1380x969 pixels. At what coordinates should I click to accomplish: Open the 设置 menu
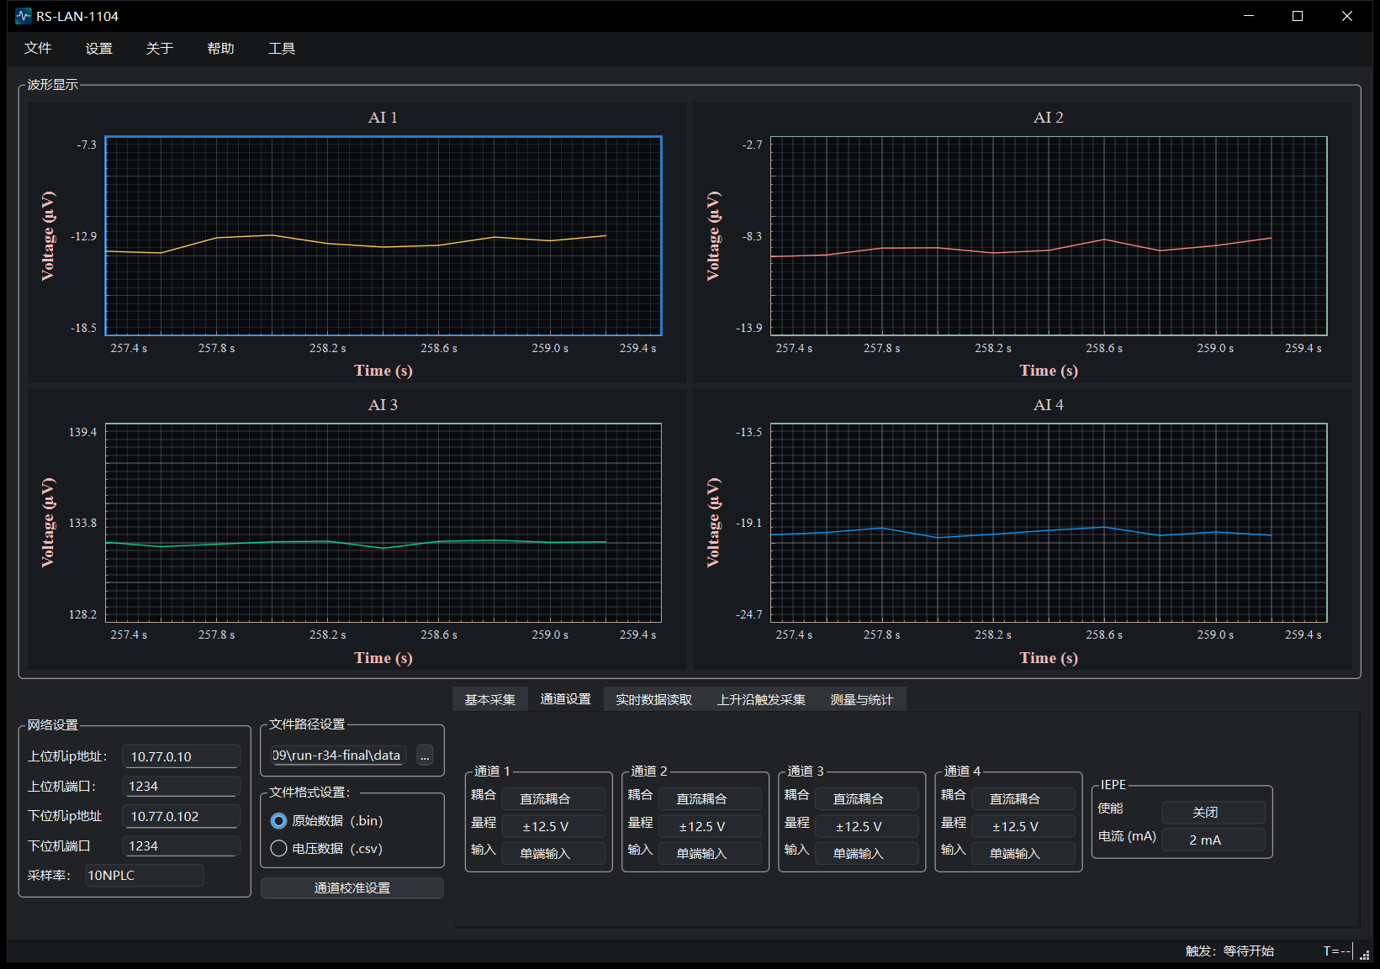click(x=98, y=49)
